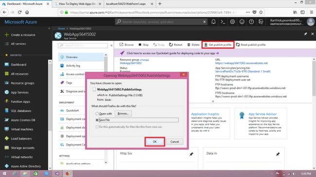Click the Quickstart guide banner link
Screen dimensions: 316x177
point(173,53)
